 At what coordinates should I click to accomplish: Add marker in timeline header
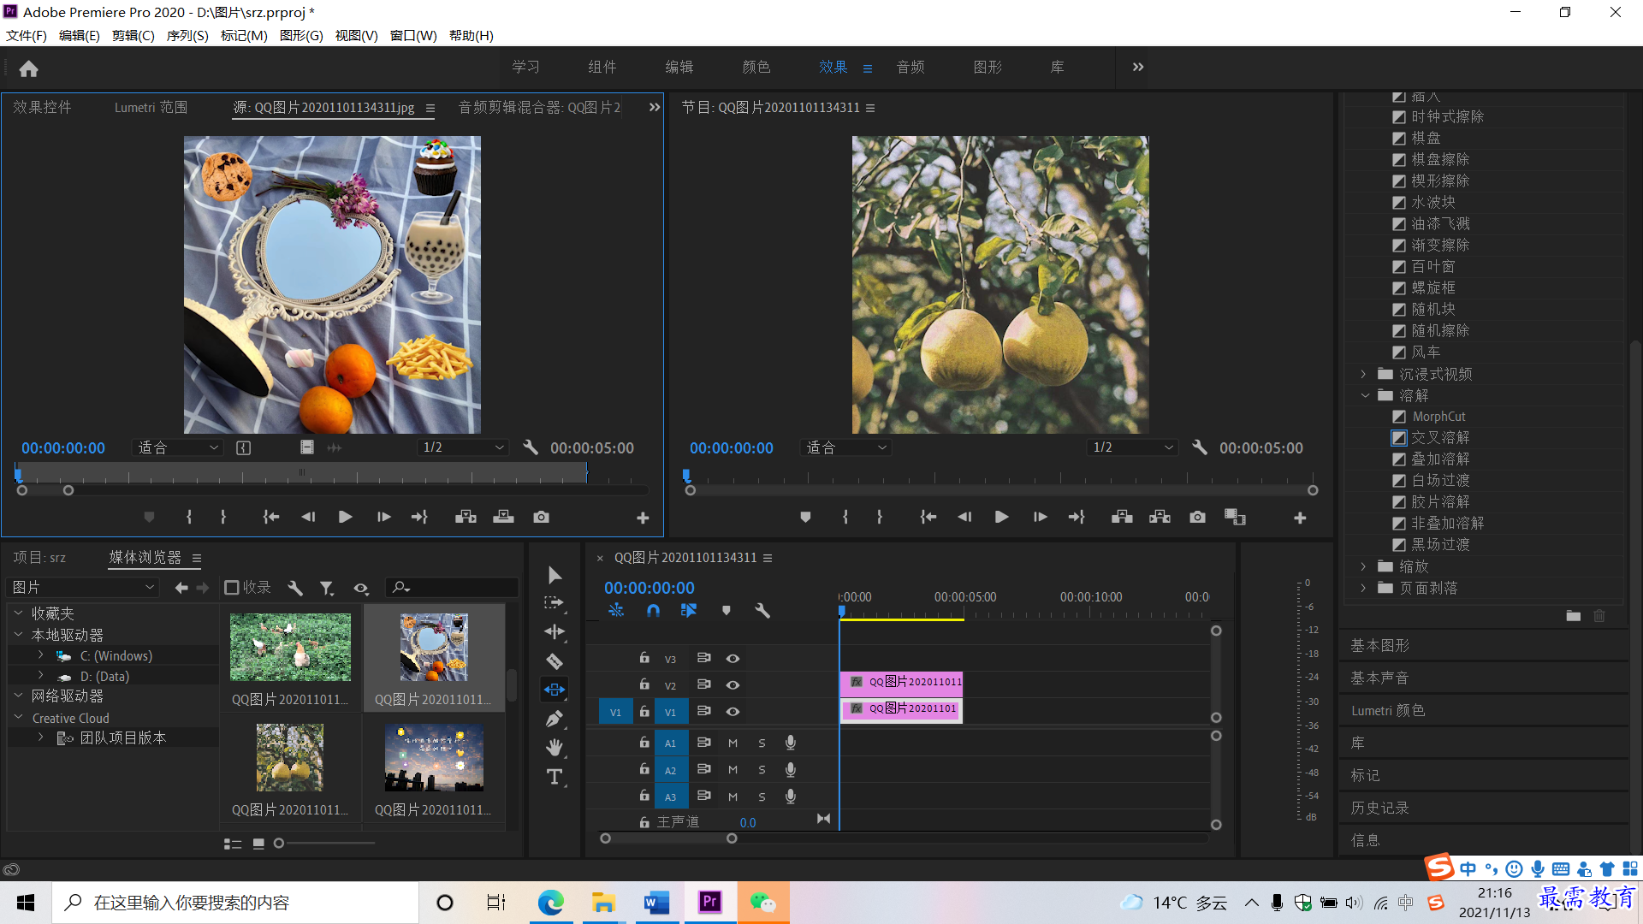[727, 610]
